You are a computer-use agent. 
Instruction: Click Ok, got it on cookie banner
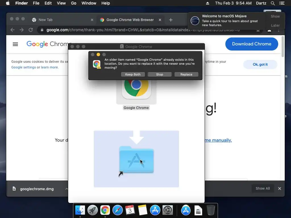[260, 64]
